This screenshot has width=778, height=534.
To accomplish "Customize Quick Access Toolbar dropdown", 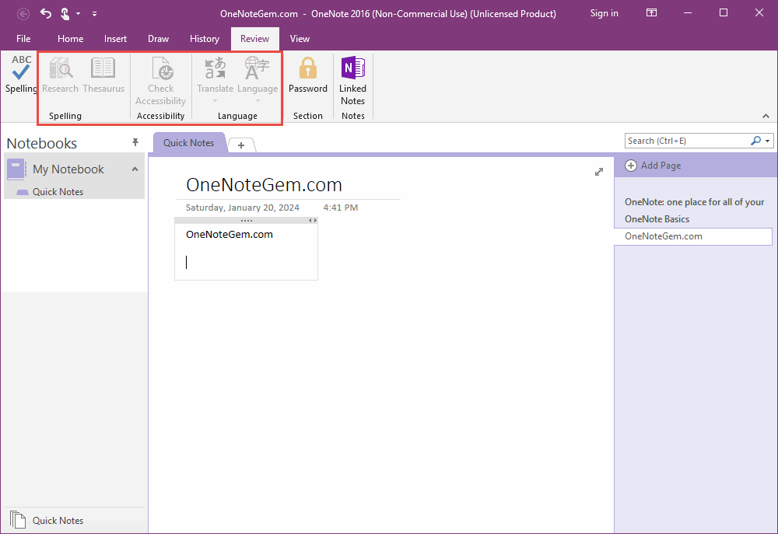I will pos(94,14).
